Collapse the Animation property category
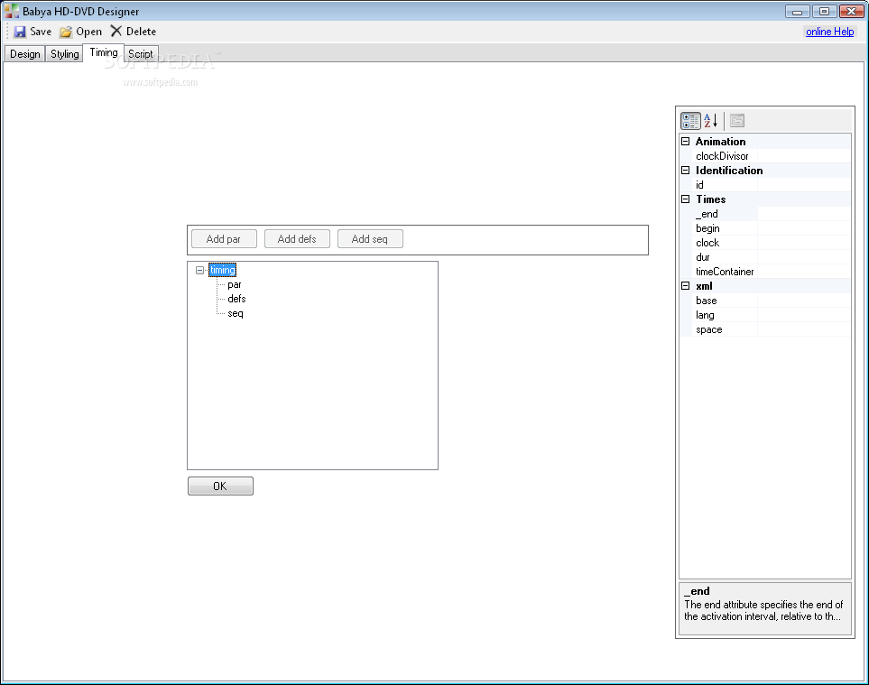The height and width of the screenshot is (685, 869). coord(686,142)
